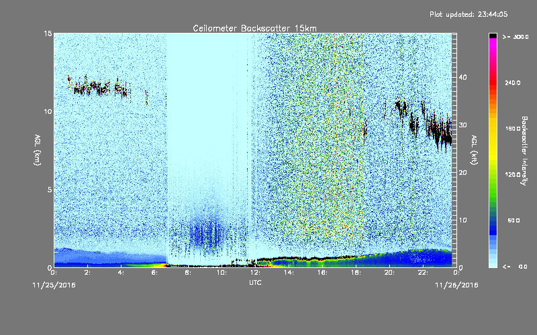Click the 10: hour tick label
The image size is (537, 335).
pos(222,273)
